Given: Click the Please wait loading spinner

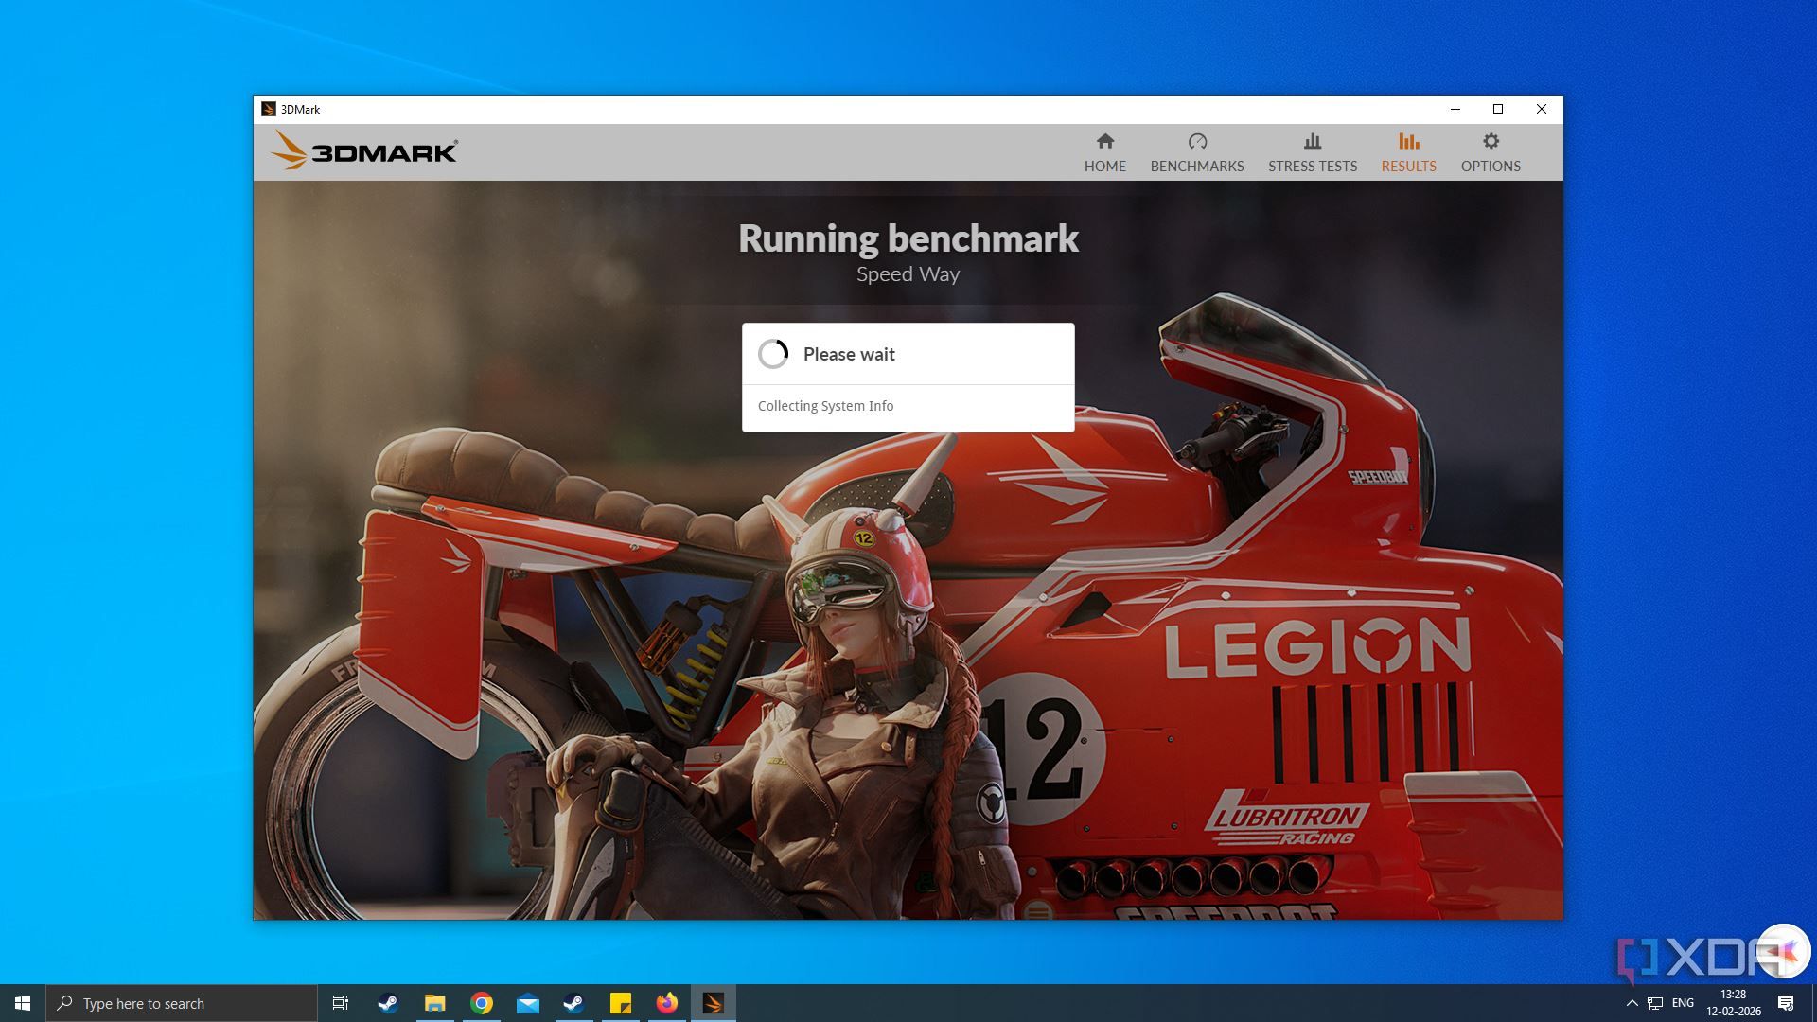Looking at the screenshot, I should (x=773, y=354).
